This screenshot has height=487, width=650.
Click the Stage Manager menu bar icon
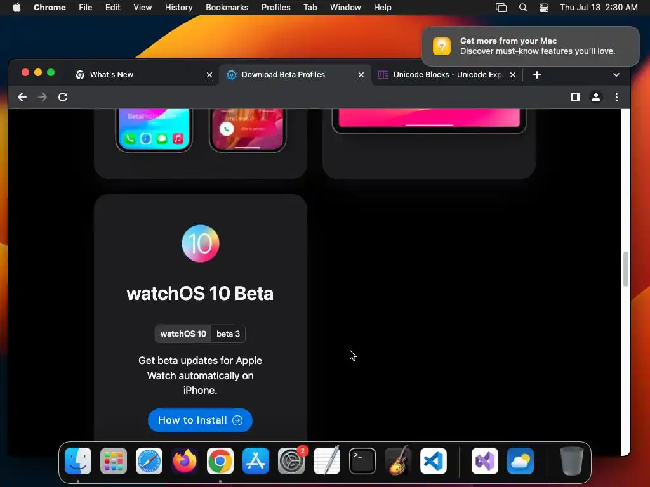tap(501, 7)
